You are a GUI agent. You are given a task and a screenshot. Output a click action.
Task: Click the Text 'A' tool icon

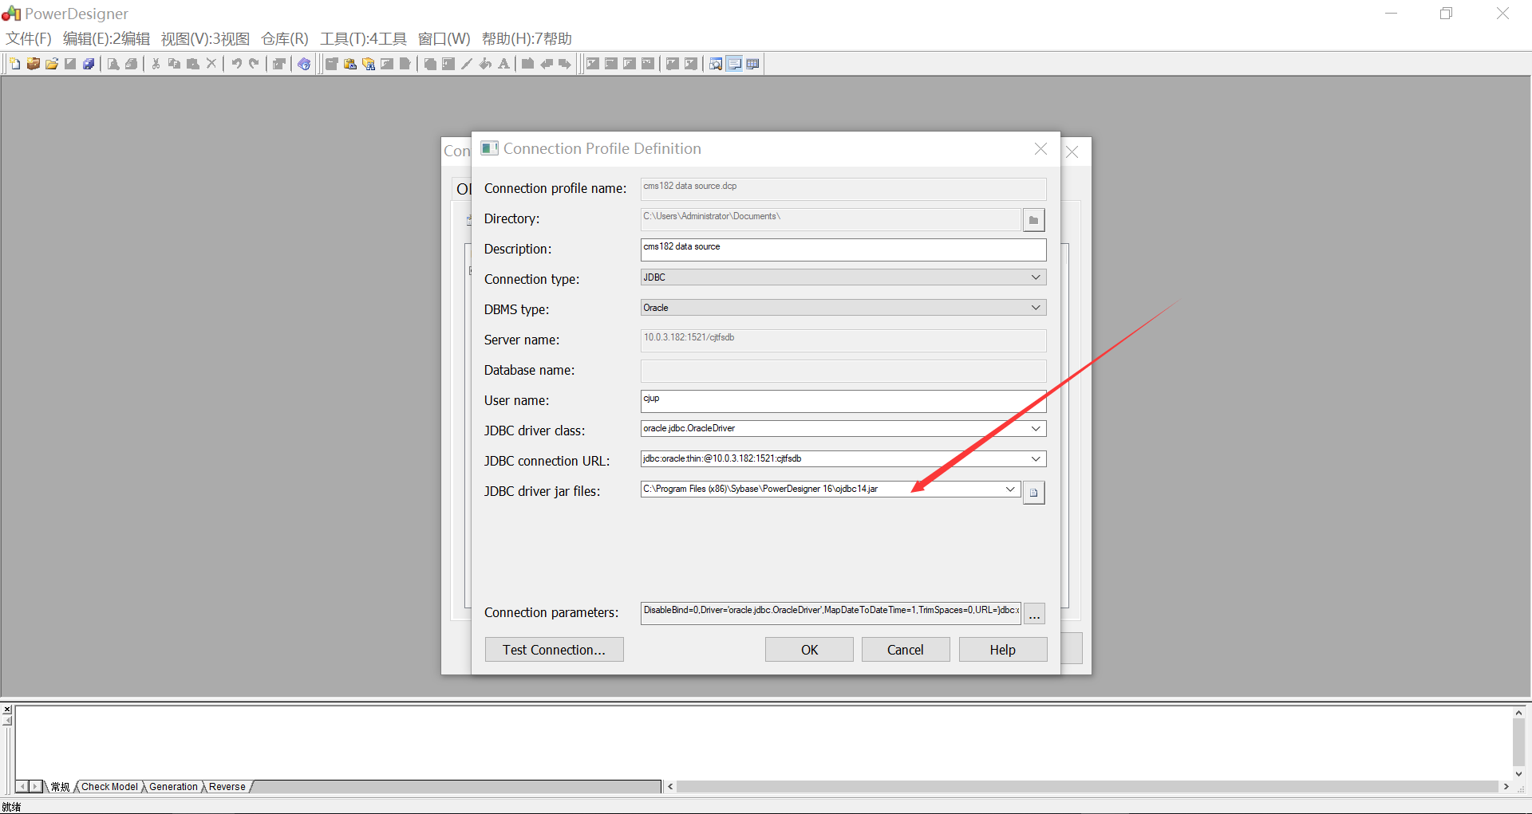pos(503,64)
